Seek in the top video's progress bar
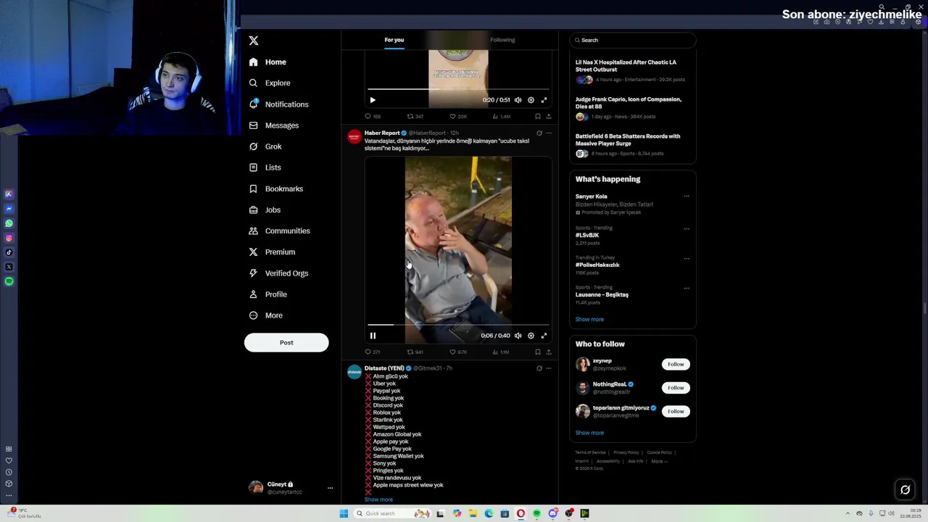928x522 pixels. (458, 89)
